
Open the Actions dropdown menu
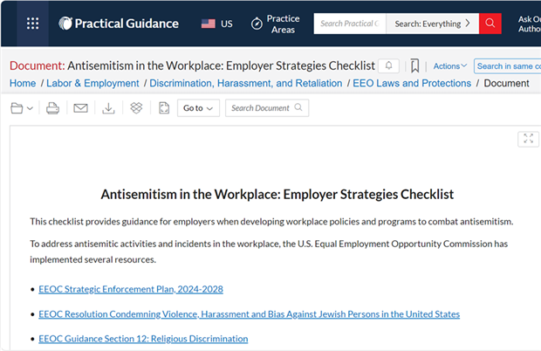coord(450,65)
